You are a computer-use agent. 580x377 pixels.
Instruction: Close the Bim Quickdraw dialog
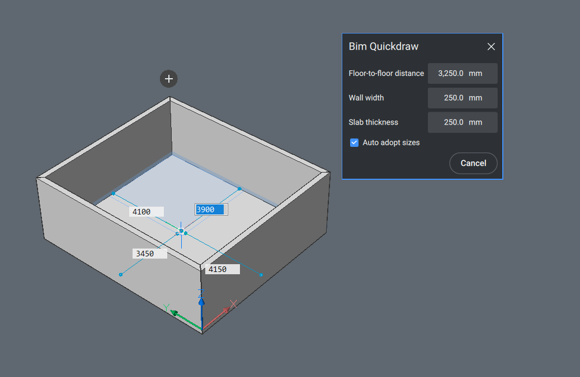491,46
